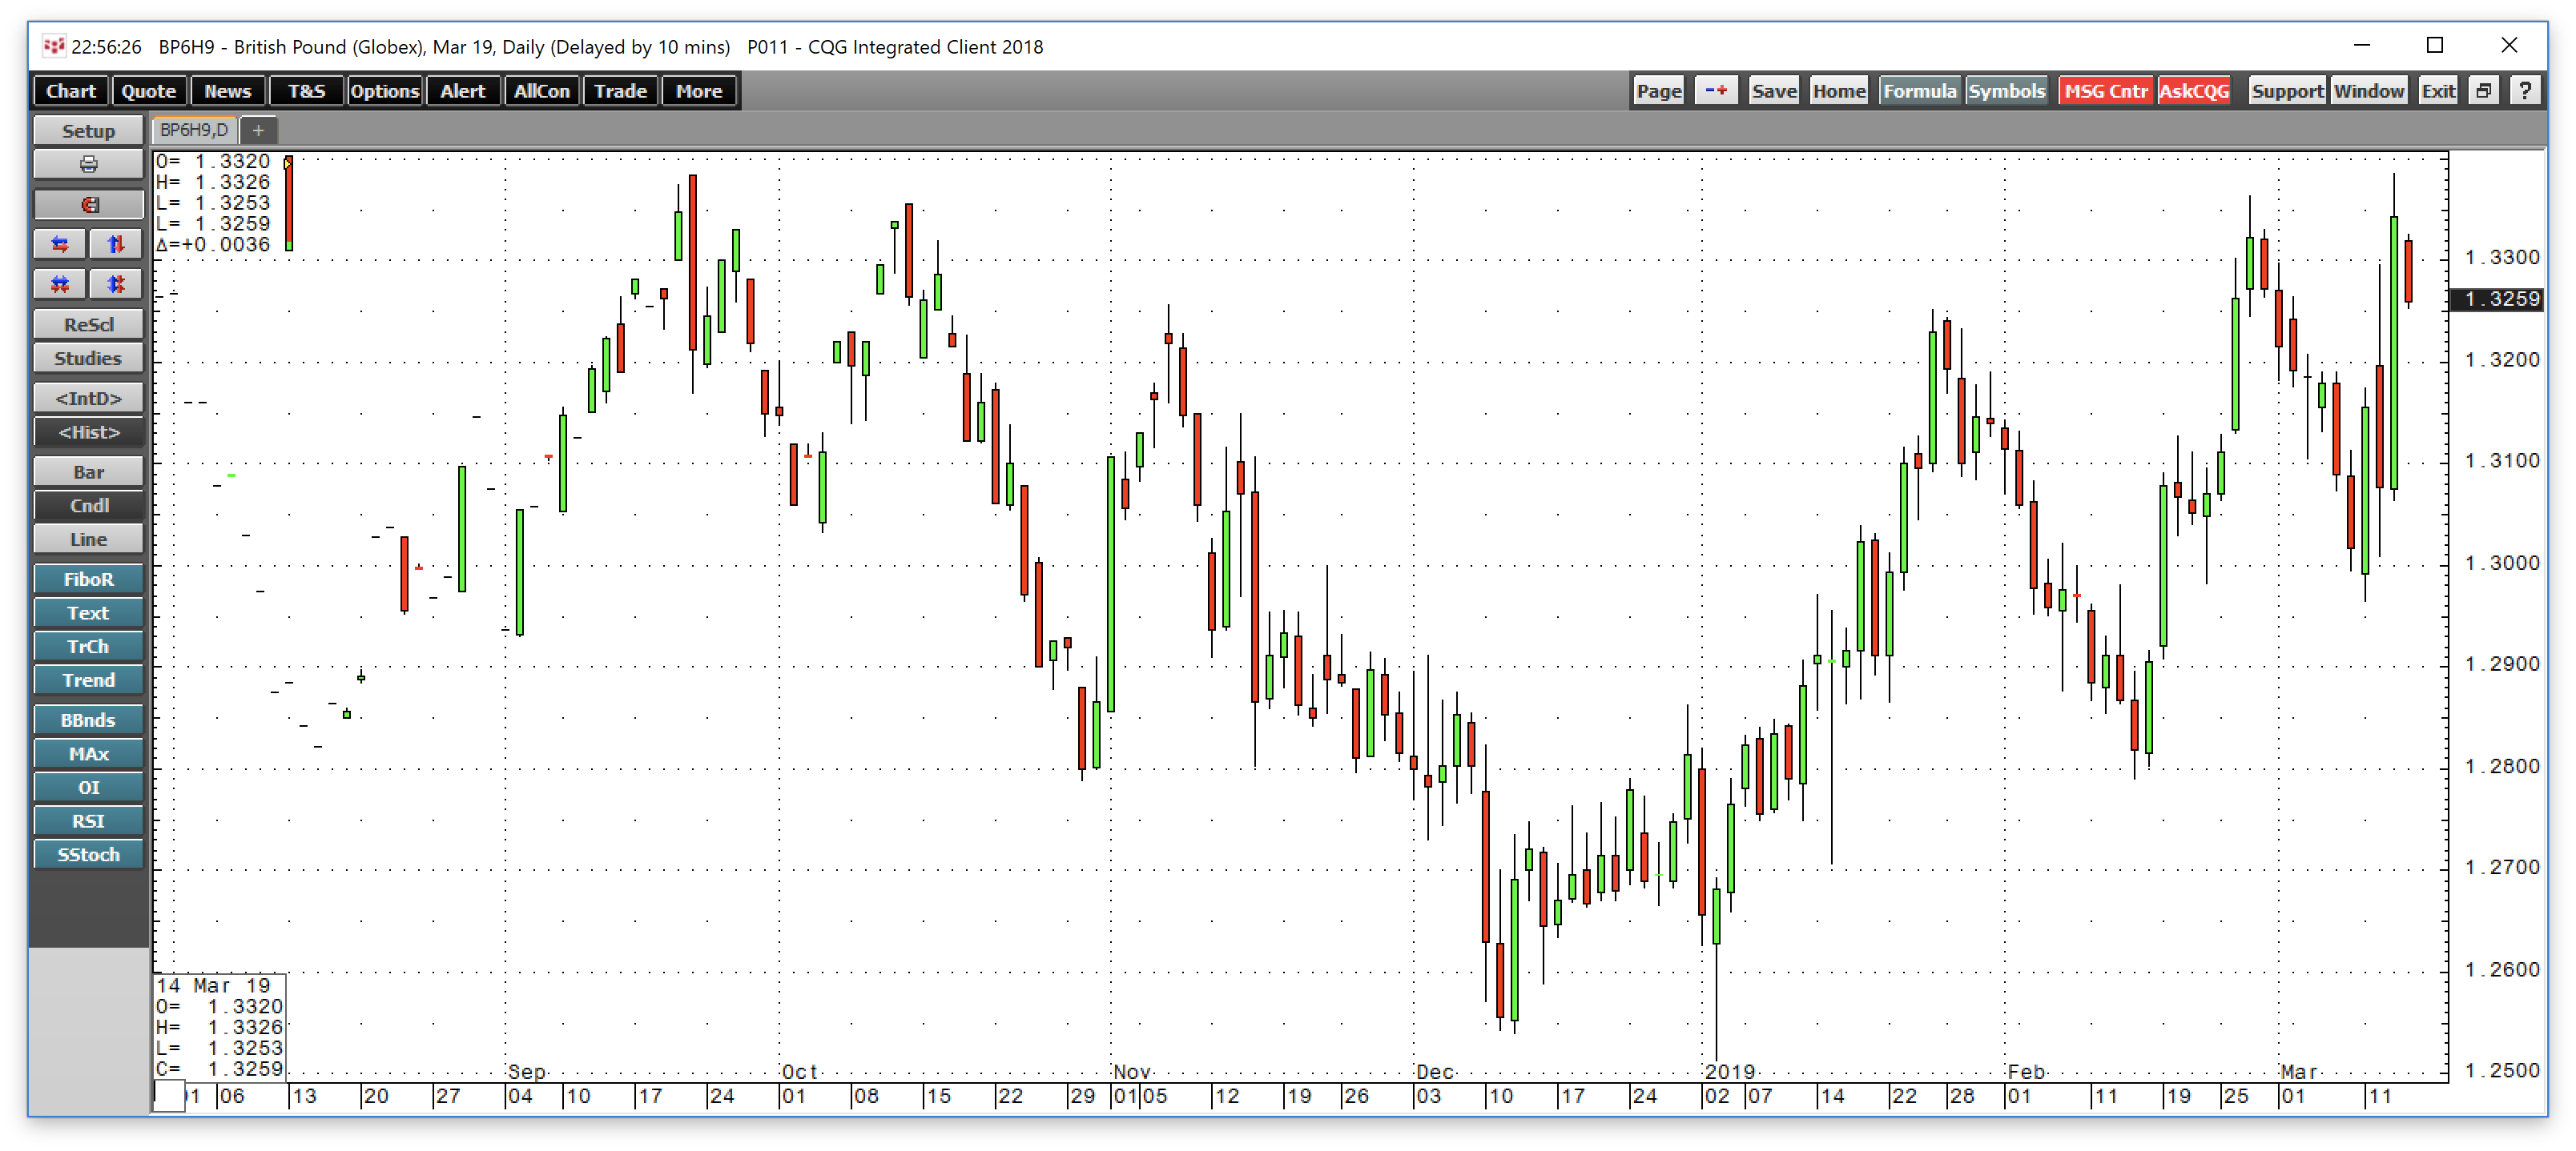
Task: Click the printer icon button
Action: pyautogui.click(x=88, y=165)
